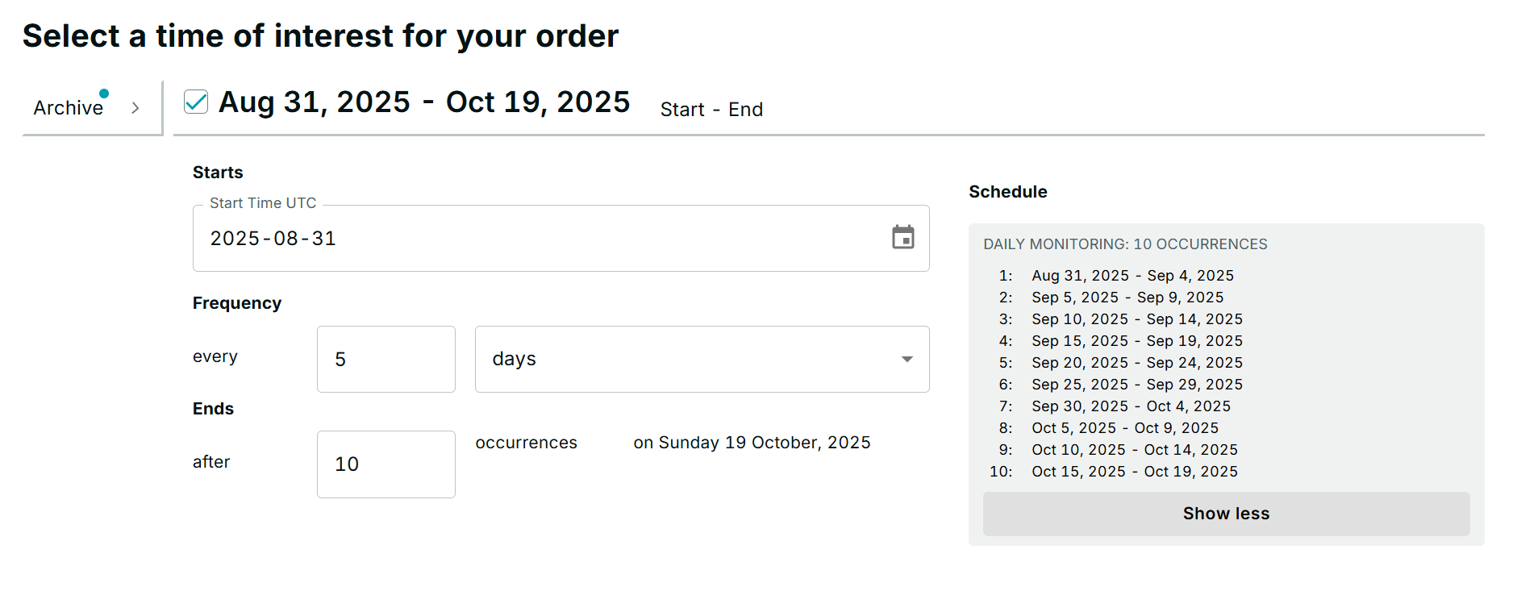Click the frequency number input field

click(386, 360)
